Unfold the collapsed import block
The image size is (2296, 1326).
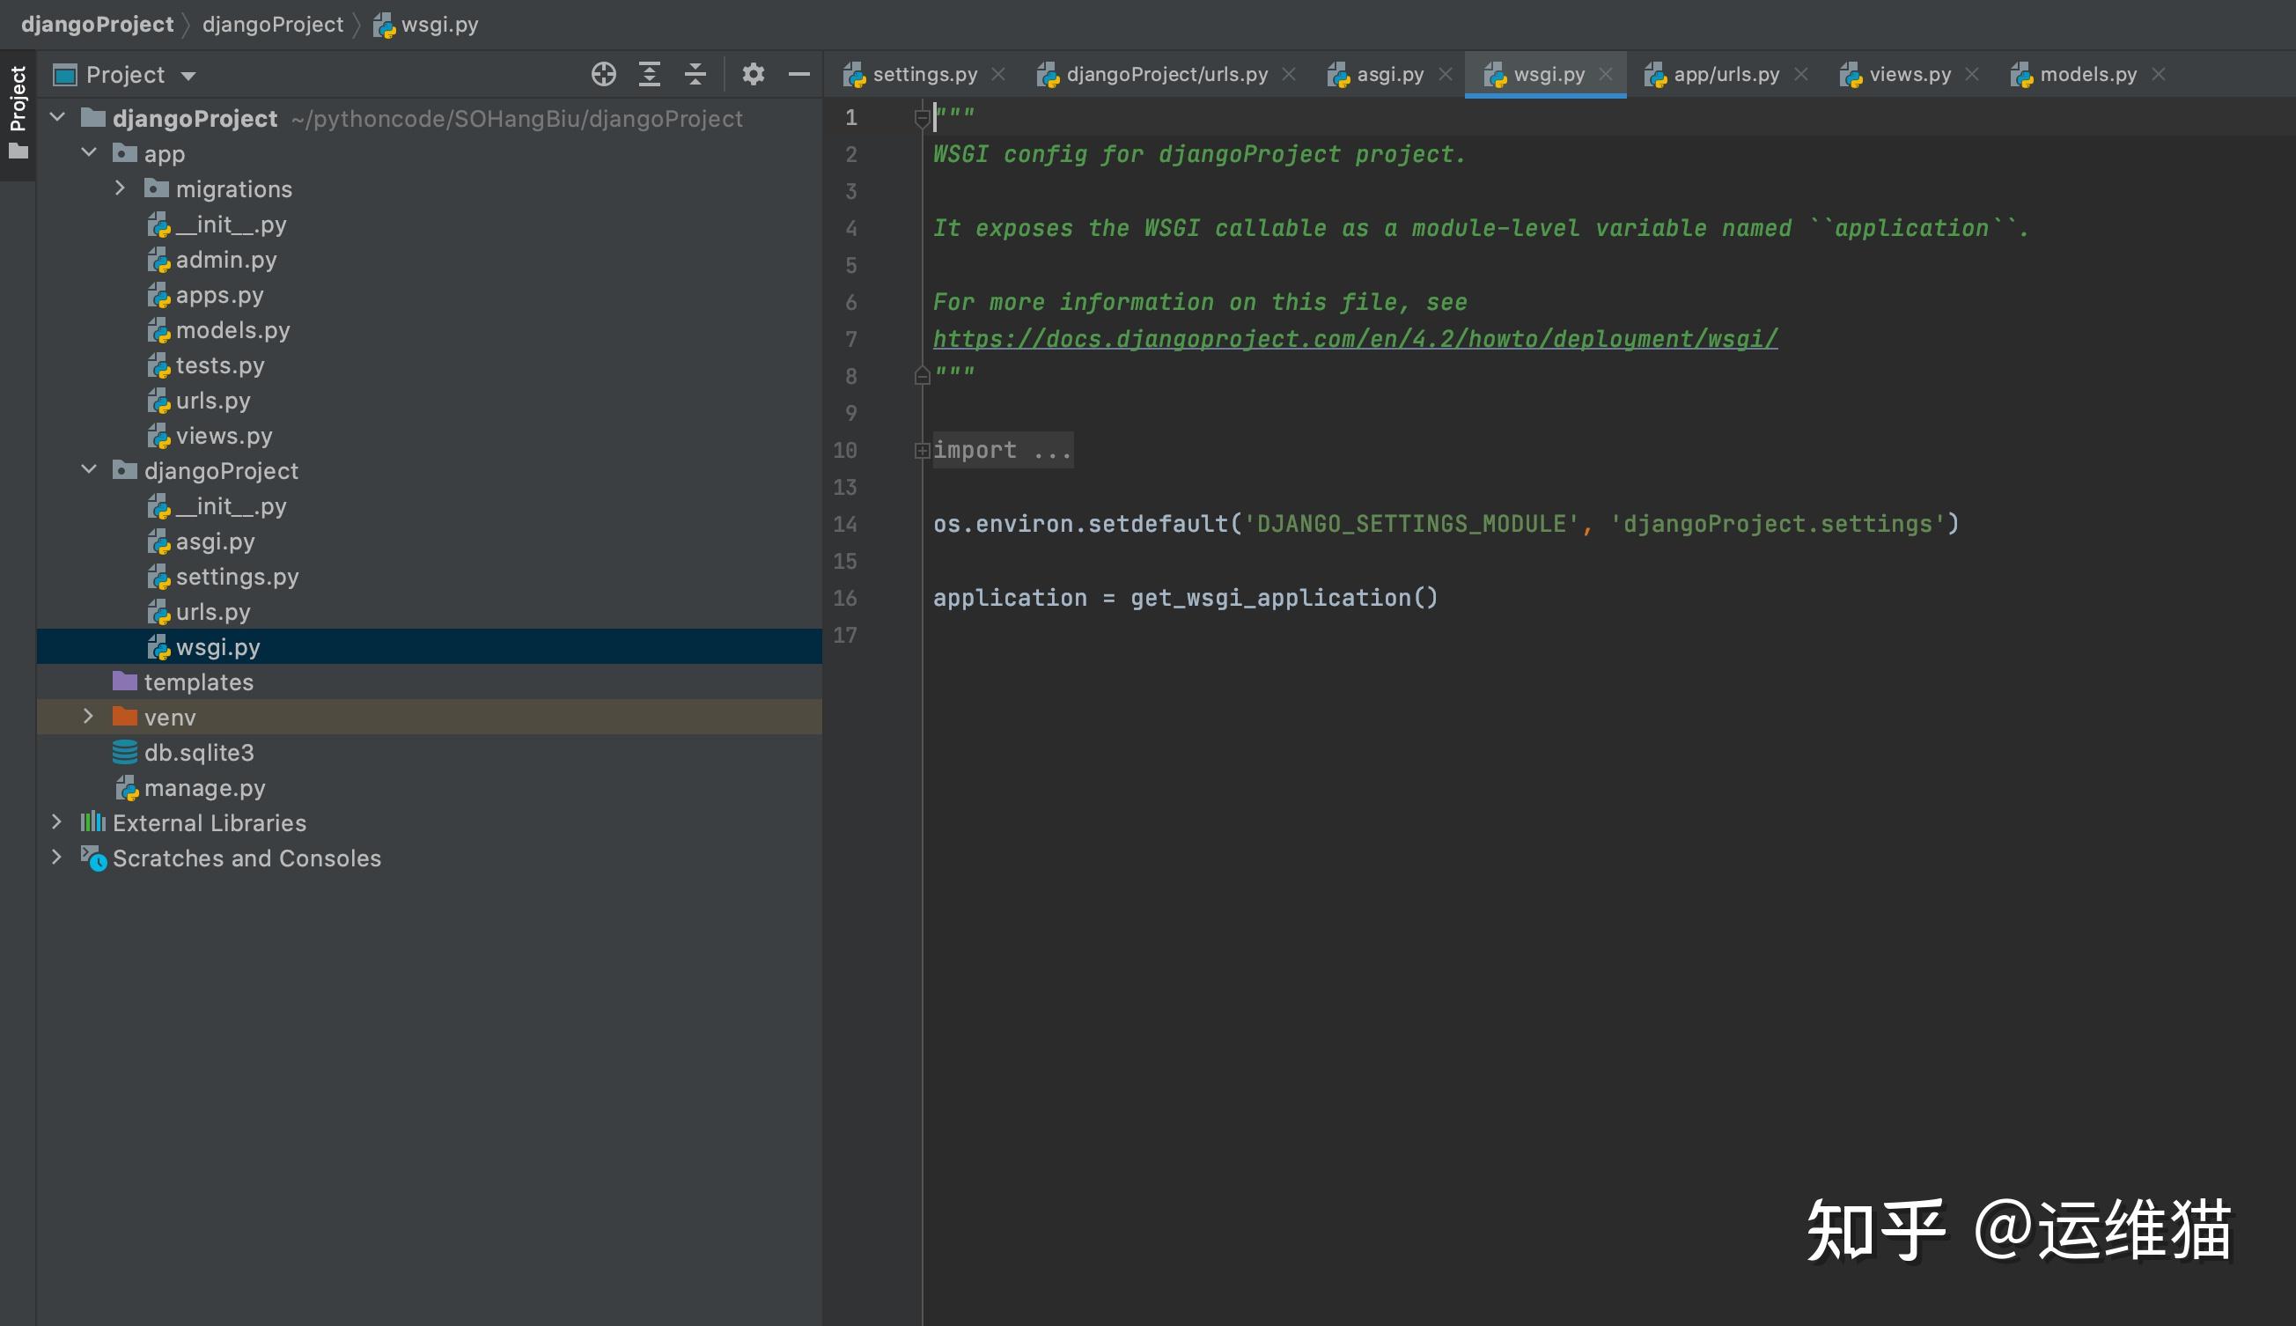click(922, 450)
